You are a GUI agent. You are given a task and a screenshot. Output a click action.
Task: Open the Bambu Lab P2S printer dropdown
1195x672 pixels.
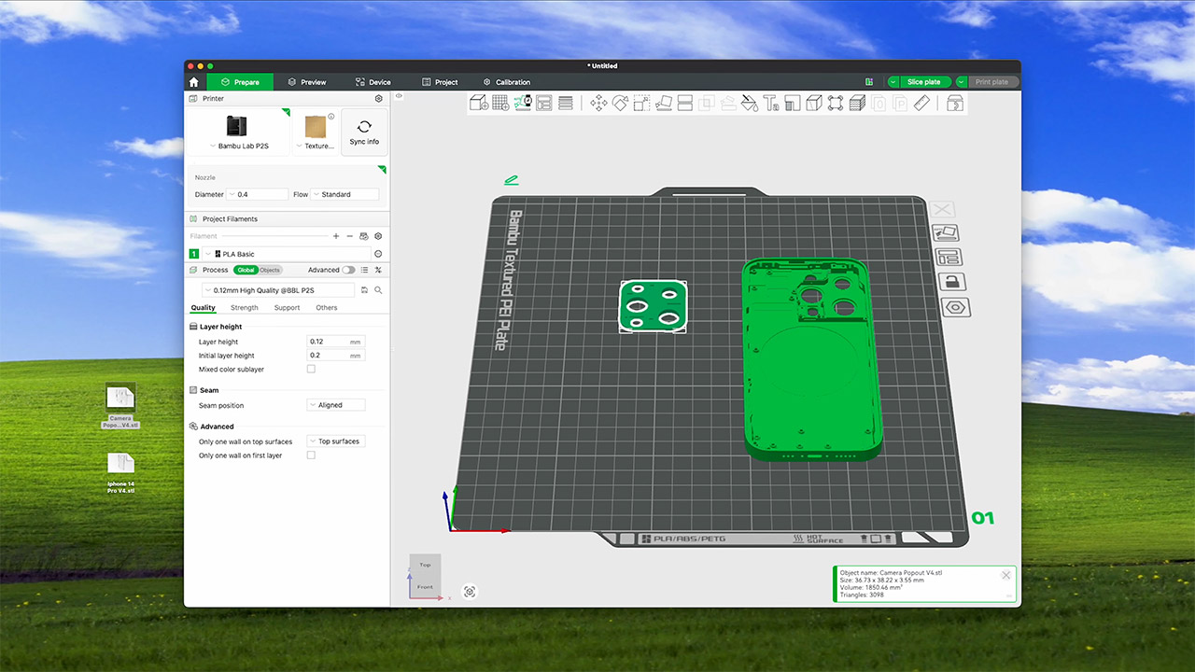pyautogui.click(x=238, y=146)
